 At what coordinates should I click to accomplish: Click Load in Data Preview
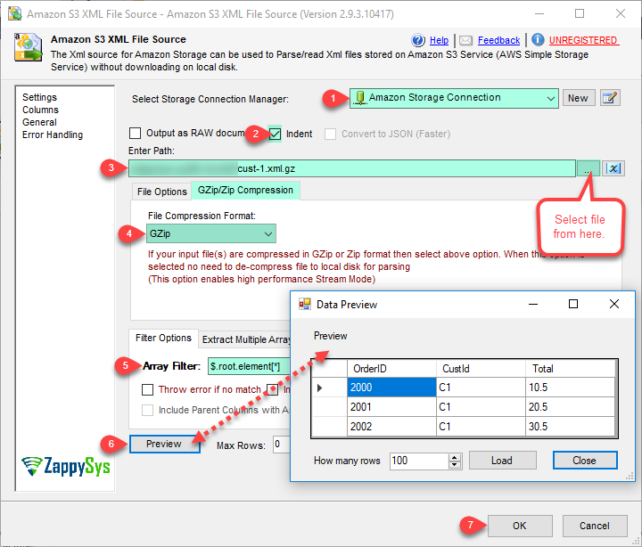[502, 461]
